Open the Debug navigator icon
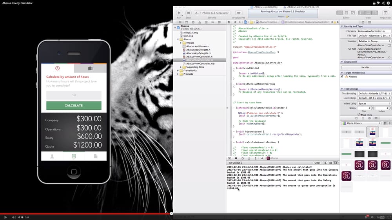This screenshot has height=220, width=392. click(206, 22)
